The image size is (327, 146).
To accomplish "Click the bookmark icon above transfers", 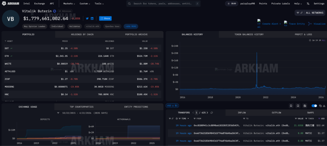I will click(298, 106).
